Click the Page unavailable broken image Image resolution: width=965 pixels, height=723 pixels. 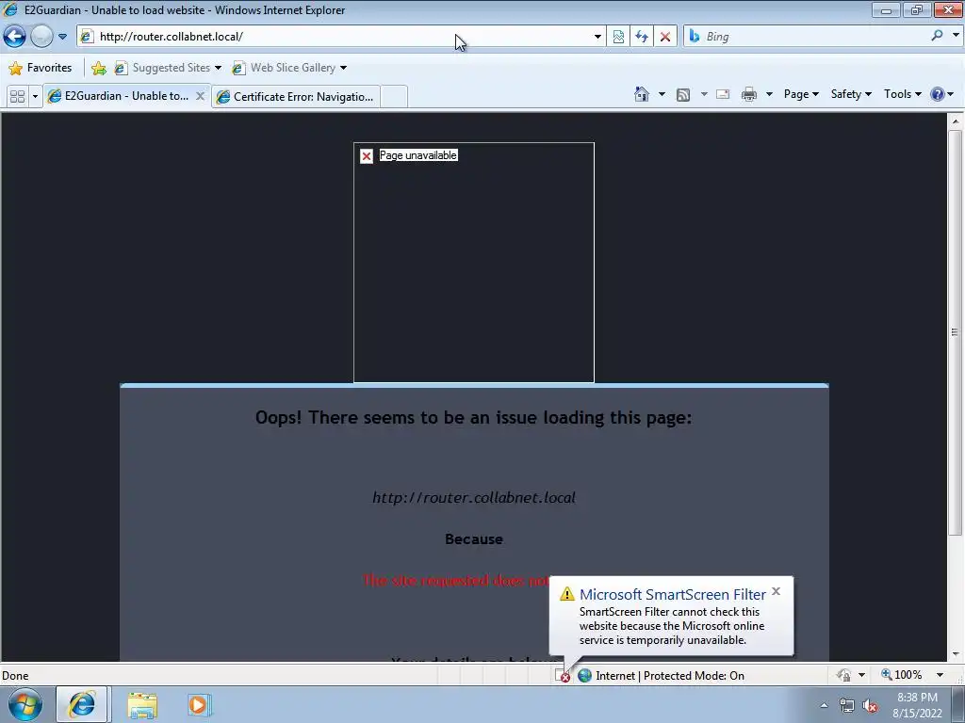[x=474, y=263]
